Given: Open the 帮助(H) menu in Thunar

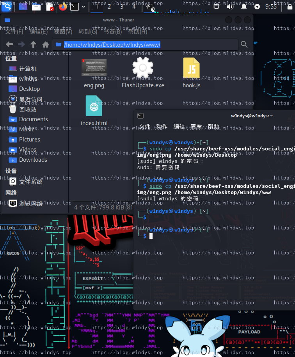Looking at the screenshot, I should click(x=137, y=32).
